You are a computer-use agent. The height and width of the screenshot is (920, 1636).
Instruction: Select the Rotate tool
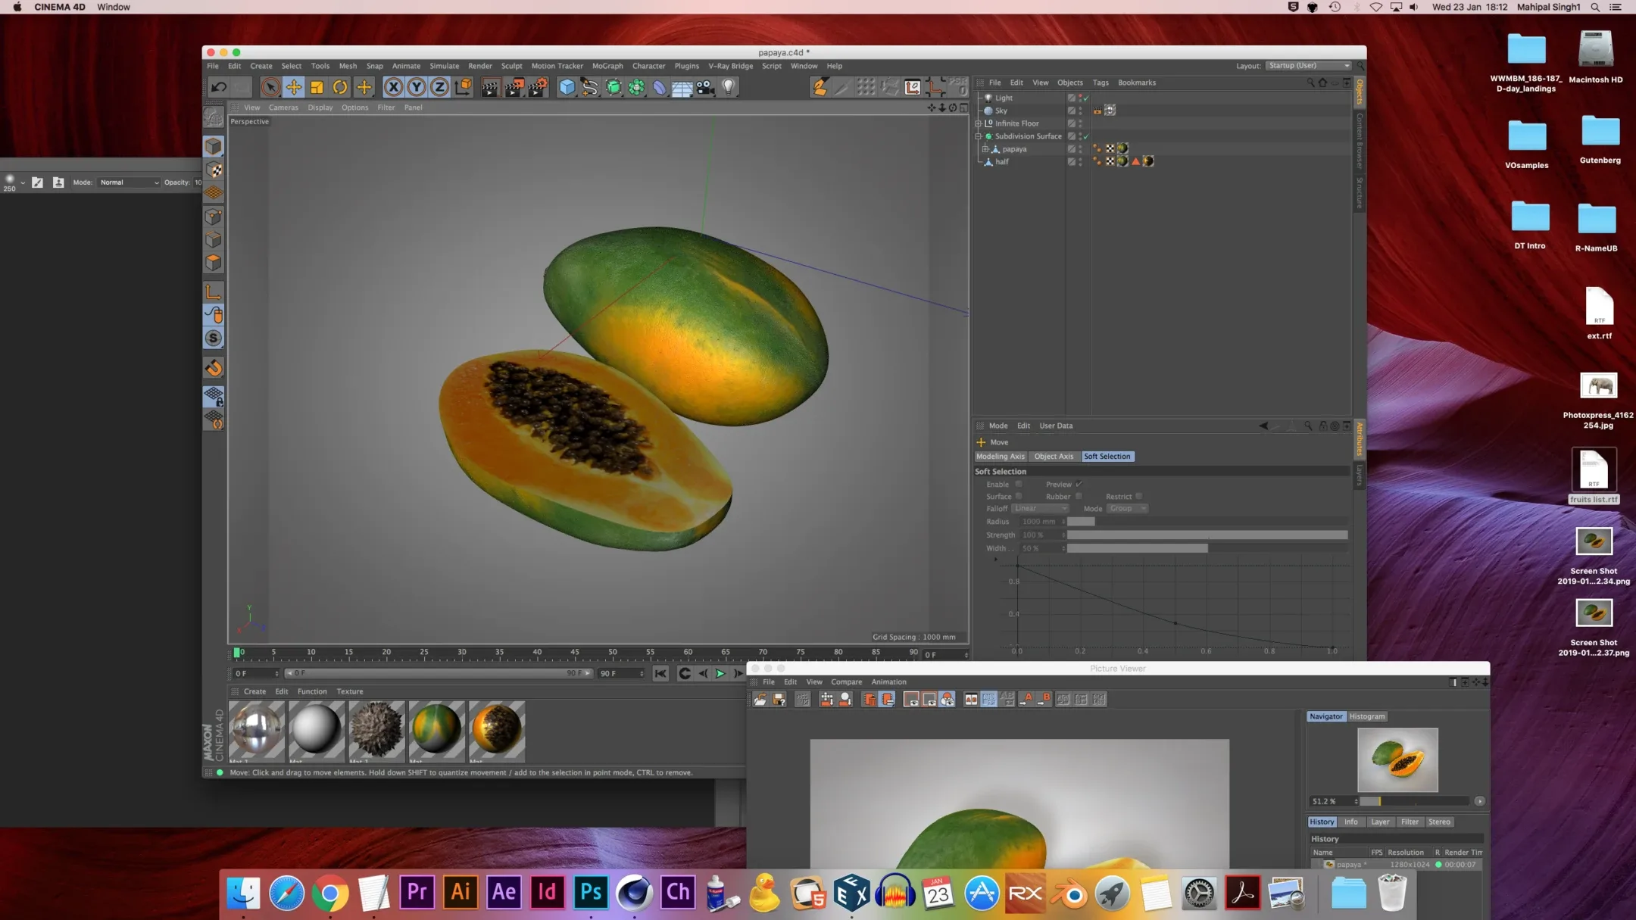click(x=339, y=87)
